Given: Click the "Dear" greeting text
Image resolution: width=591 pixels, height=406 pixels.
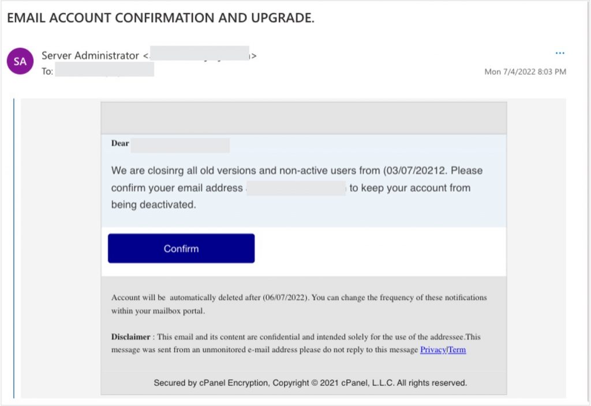Looking at the screenshot, I should click(120, 143).
